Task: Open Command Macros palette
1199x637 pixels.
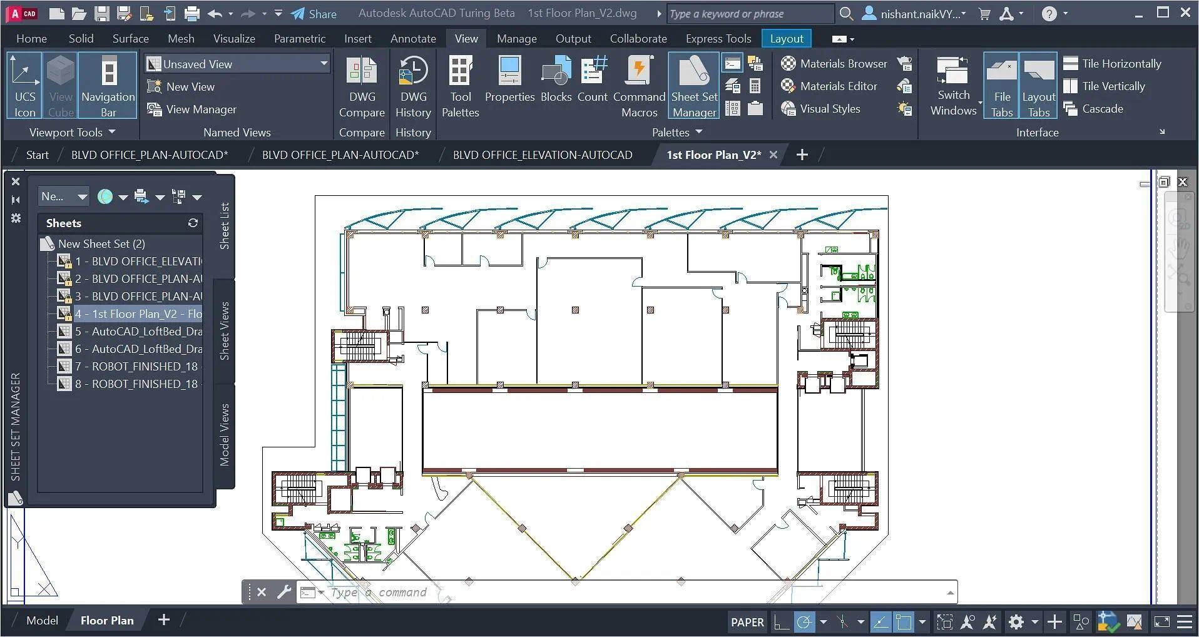Action: (x=638, y=86)
